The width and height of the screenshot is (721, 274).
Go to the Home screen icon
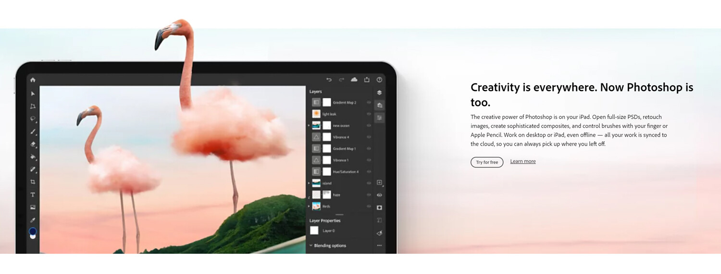point(33,80)
